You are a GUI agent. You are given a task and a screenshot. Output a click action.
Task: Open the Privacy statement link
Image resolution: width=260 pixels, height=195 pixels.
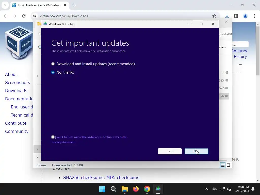point(63,142)
